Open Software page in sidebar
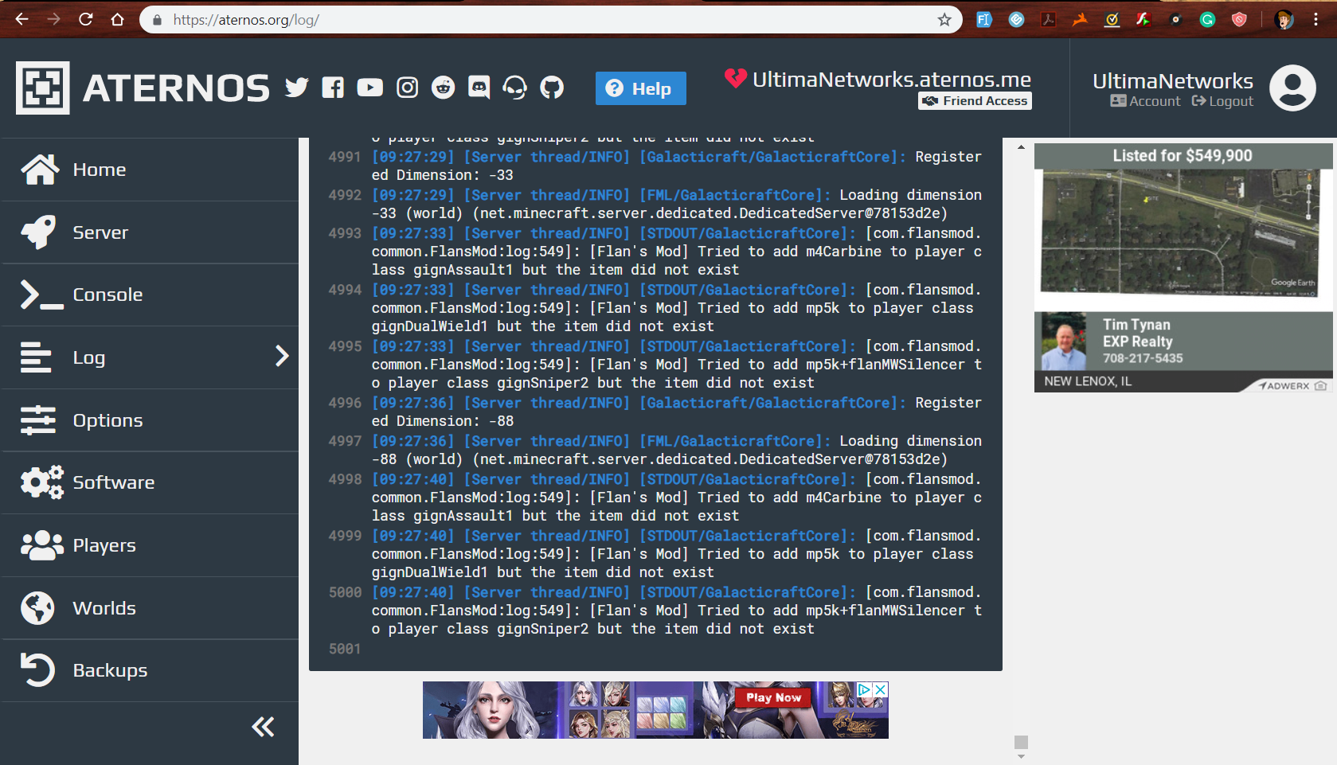1337x765 pixels. pos(150,482)
